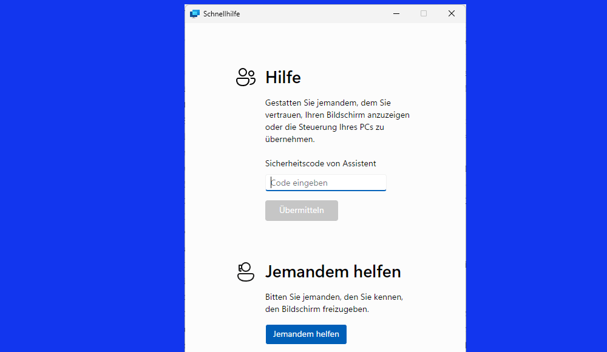Click the Übermitteln button

(302, 211)
